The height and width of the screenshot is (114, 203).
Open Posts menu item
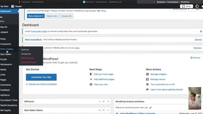(x=9, y=39)
